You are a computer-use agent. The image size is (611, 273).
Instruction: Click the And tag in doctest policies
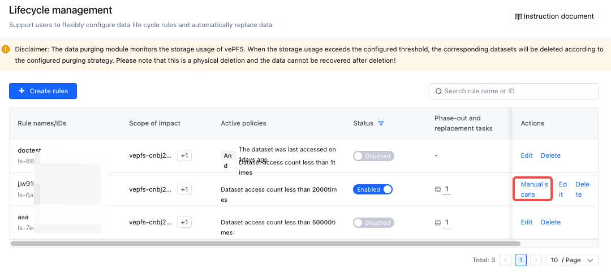click(x=228, y=161)
